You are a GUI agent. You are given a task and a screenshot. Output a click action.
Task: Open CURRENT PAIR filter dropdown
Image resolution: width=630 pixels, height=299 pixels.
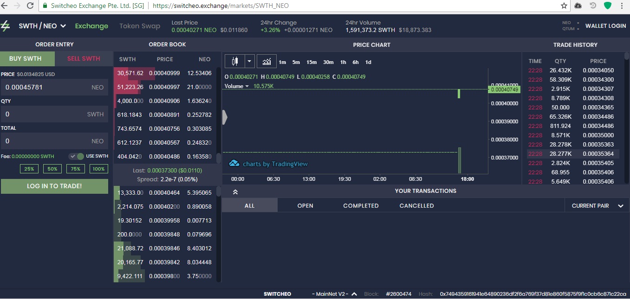597,205
